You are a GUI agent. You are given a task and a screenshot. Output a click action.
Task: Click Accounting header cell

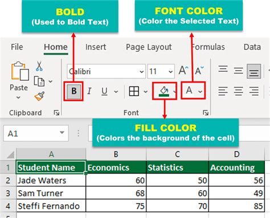coord(236,167)
